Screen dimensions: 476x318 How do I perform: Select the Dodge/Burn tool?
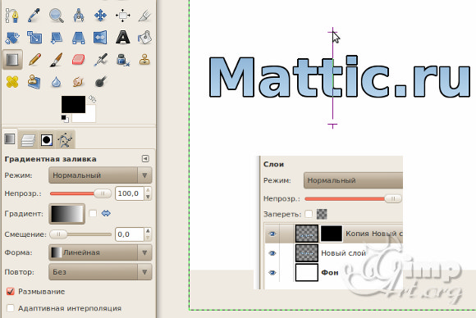(x=100, y=82)
